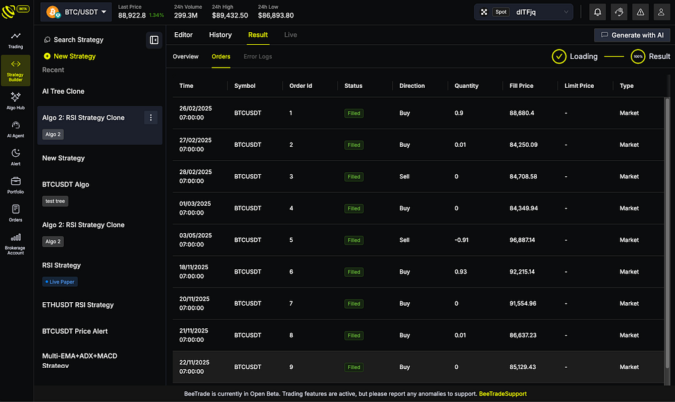Screen dimensions: 675x402
Task: Switch to the Editor tab
Action: [x=183, y=35]
